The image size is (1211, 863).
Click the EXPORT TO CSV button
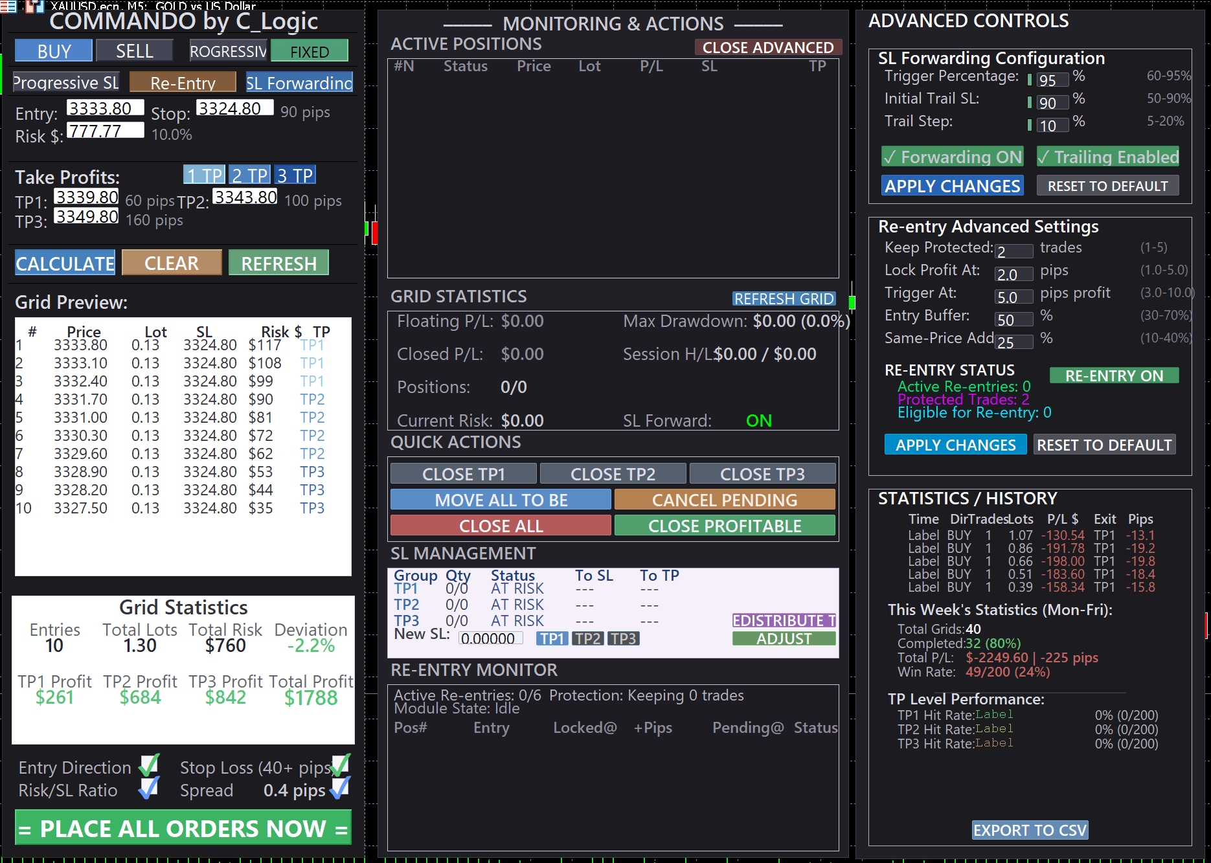click(1030, 830)
